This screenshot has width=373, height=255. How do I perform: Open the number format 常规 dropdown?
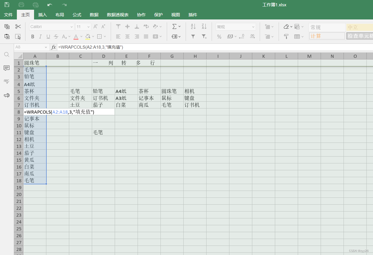click(x=253, y=27)
